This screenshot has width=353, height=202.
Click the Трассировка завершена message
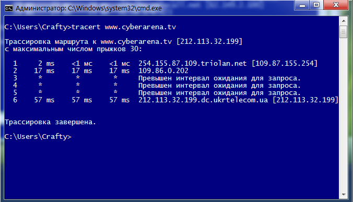click(50, 122)
